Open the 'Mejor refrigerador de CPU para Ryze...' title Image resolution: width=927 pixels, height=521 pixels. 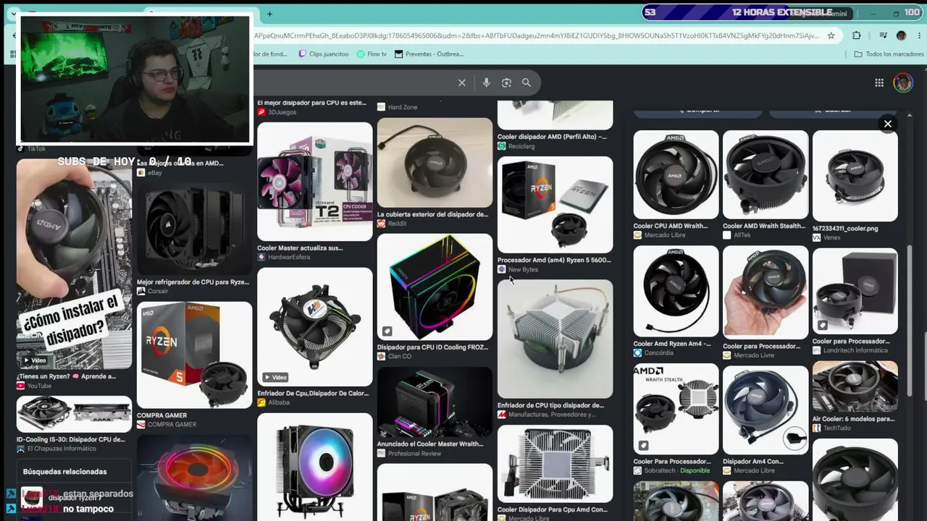coord(193,281)
